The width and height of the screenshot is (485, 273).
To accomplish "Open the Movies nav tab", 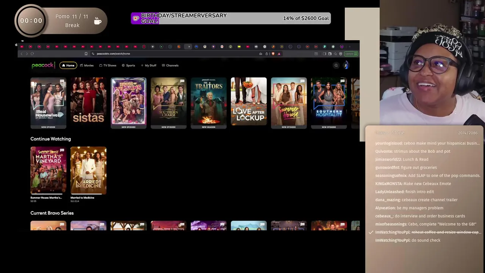I will pos(87,66).
